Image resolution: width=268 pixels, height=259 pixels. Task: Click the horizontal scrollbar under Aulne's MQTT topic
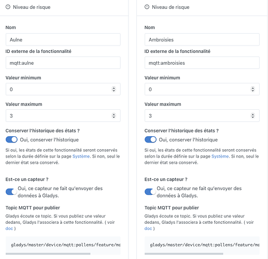pos(48,254)
